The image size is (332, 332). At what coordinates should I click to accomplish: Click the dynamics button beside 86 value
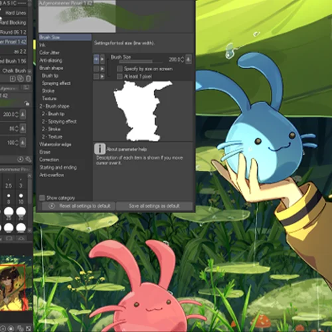(x=23, y=129)
